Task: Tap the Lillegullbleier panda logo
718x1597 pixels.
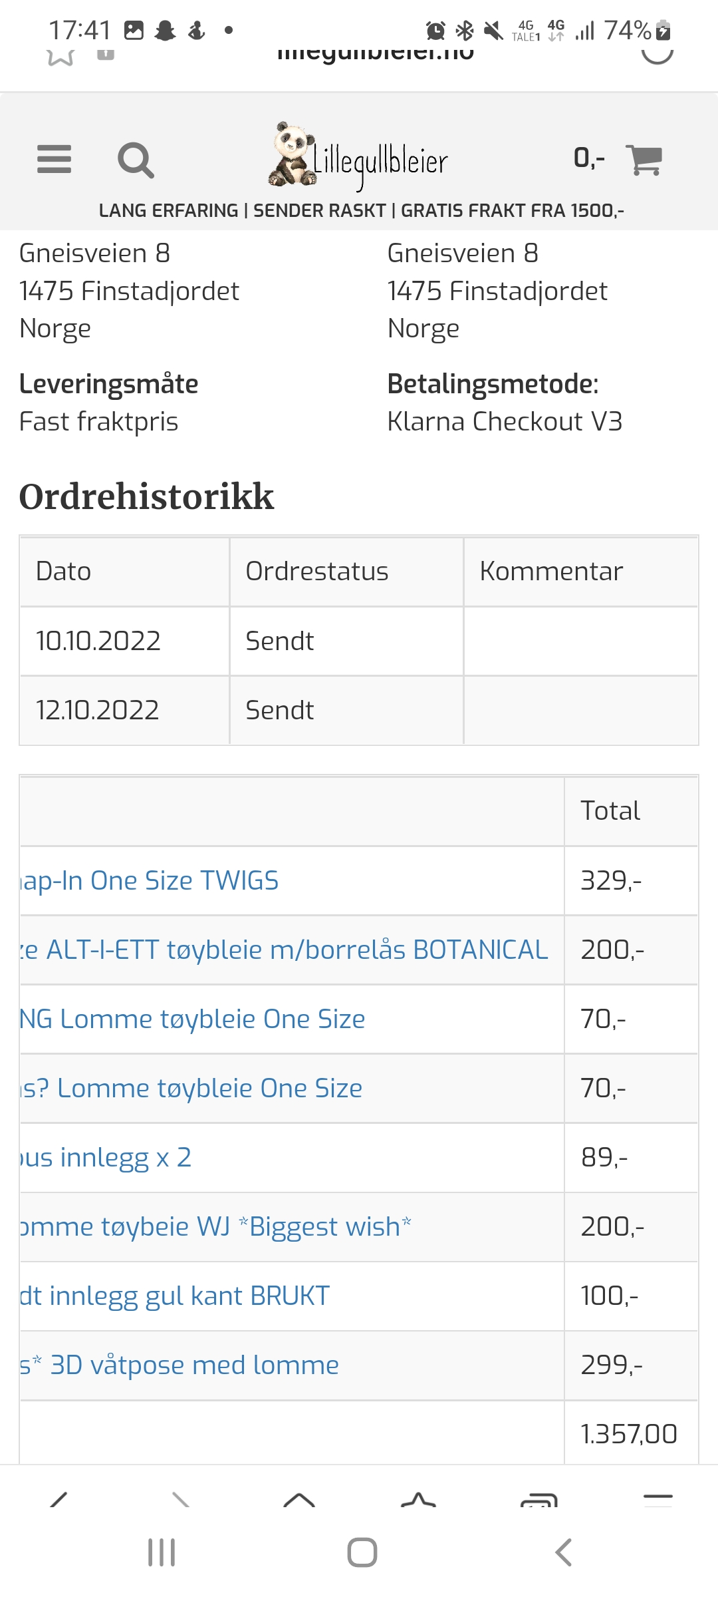Action: coord(358,156)
